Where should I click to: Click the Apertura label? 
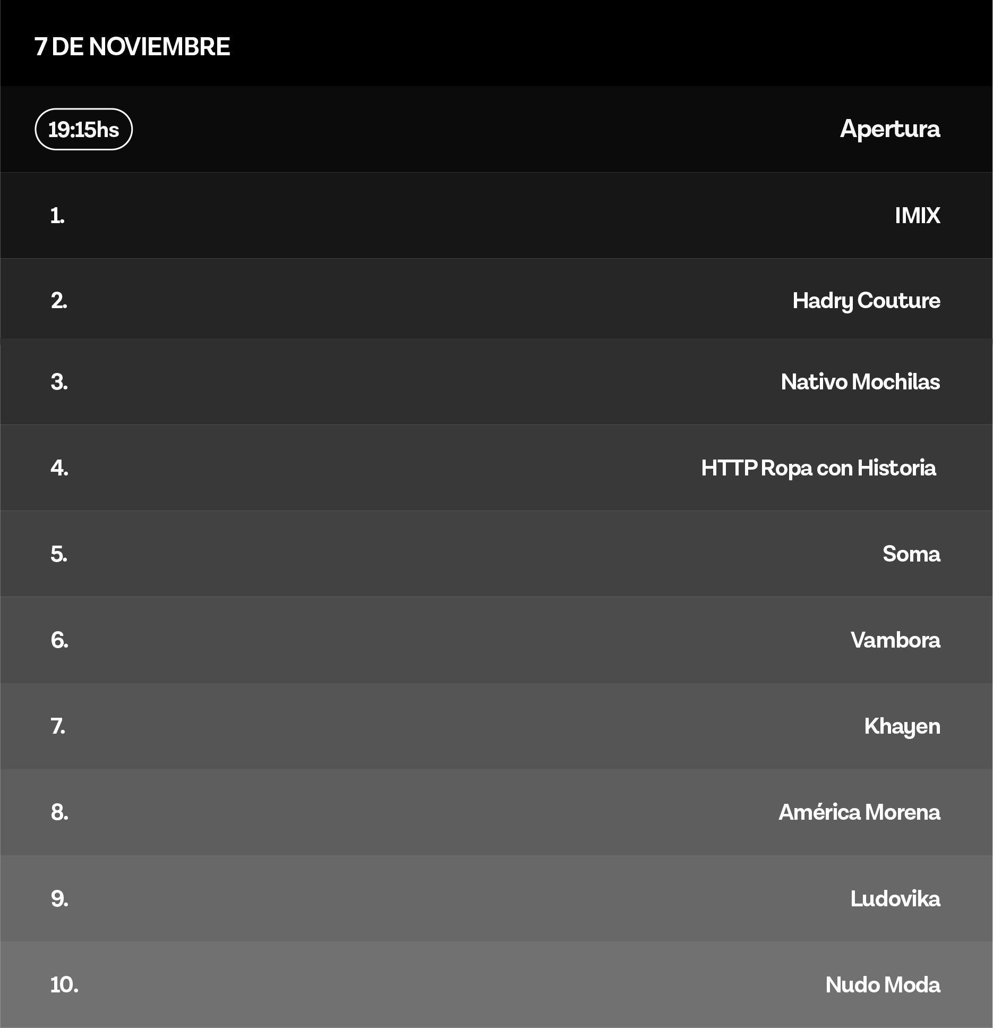pos(889,129)
